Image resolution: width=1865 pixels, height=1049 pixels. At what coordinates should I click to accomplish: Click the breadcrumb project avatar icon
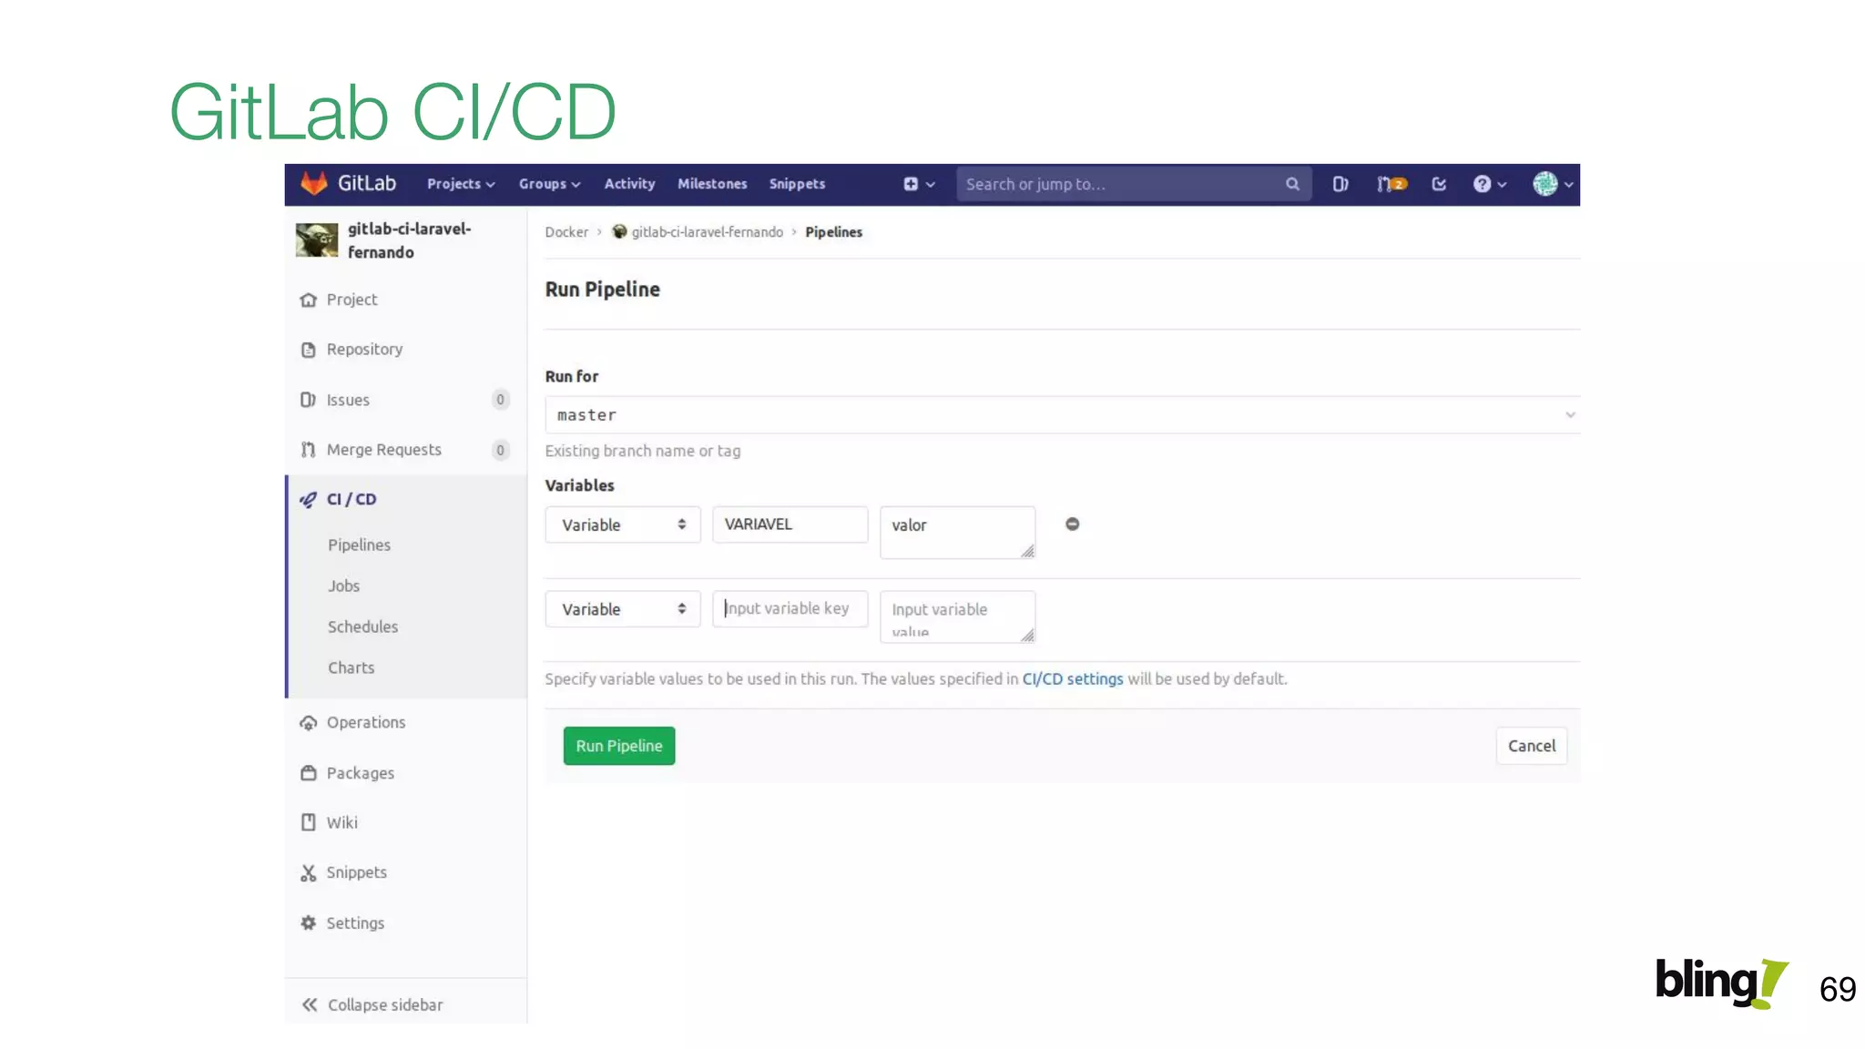(619, 231)
